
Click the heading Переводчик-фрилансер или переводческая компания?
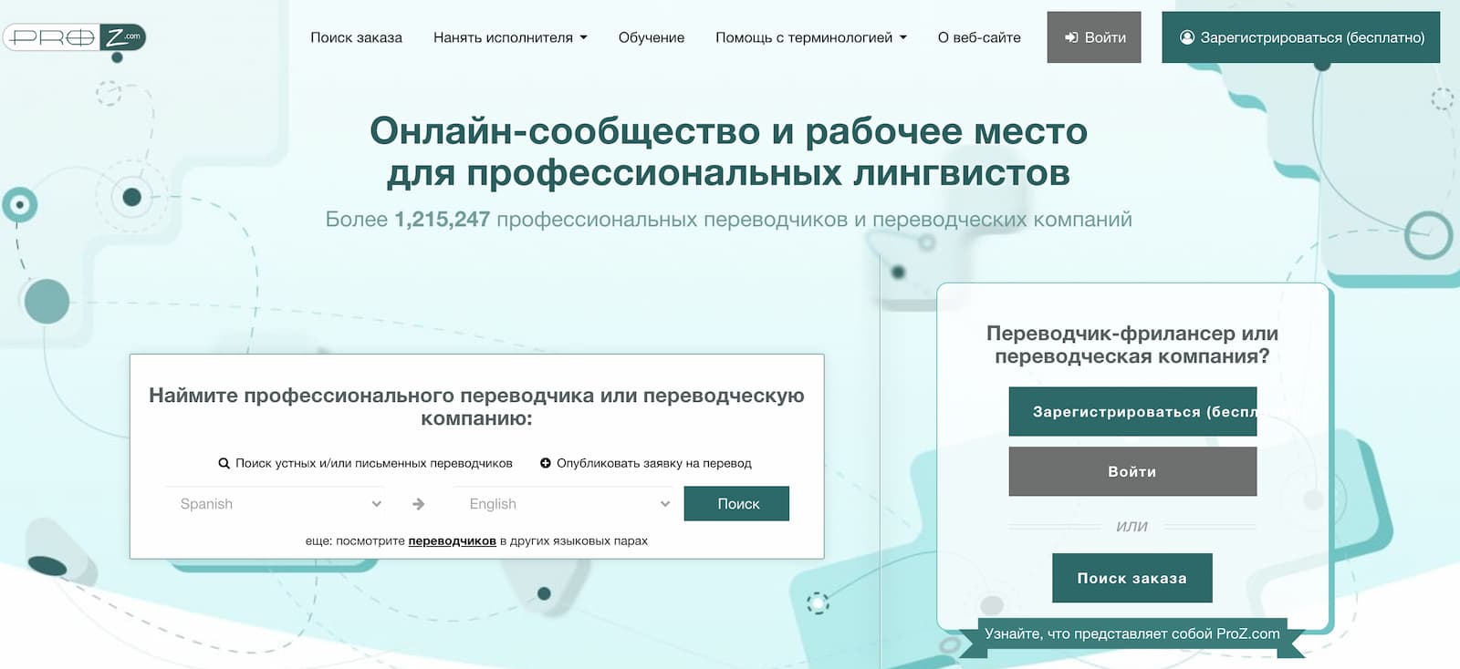[1132, 345]
